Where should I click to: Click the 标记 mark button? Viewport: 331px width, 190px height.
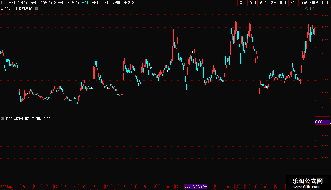[303, 3]
